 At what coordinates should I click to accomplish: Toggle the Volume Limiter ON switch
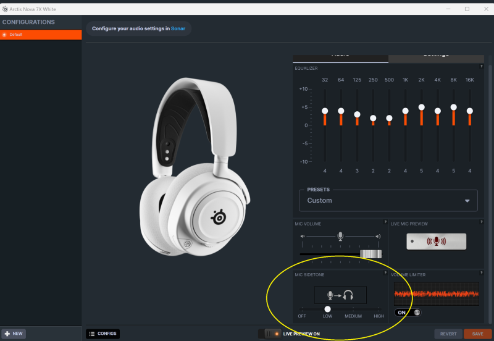(408, 313)
